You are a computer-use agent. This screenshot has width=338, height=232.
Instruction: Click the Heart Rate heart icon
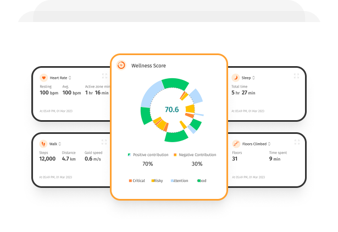click(43, 78)
